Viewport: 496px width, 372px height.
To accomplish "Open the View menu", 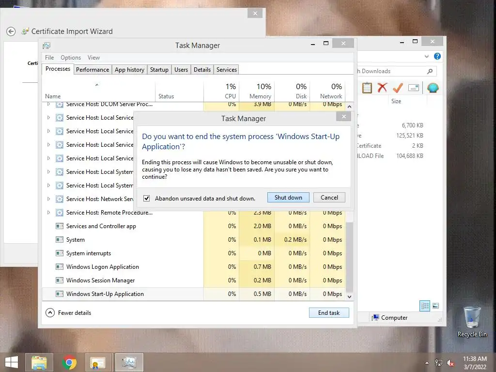I will click(x=93, y=58).
